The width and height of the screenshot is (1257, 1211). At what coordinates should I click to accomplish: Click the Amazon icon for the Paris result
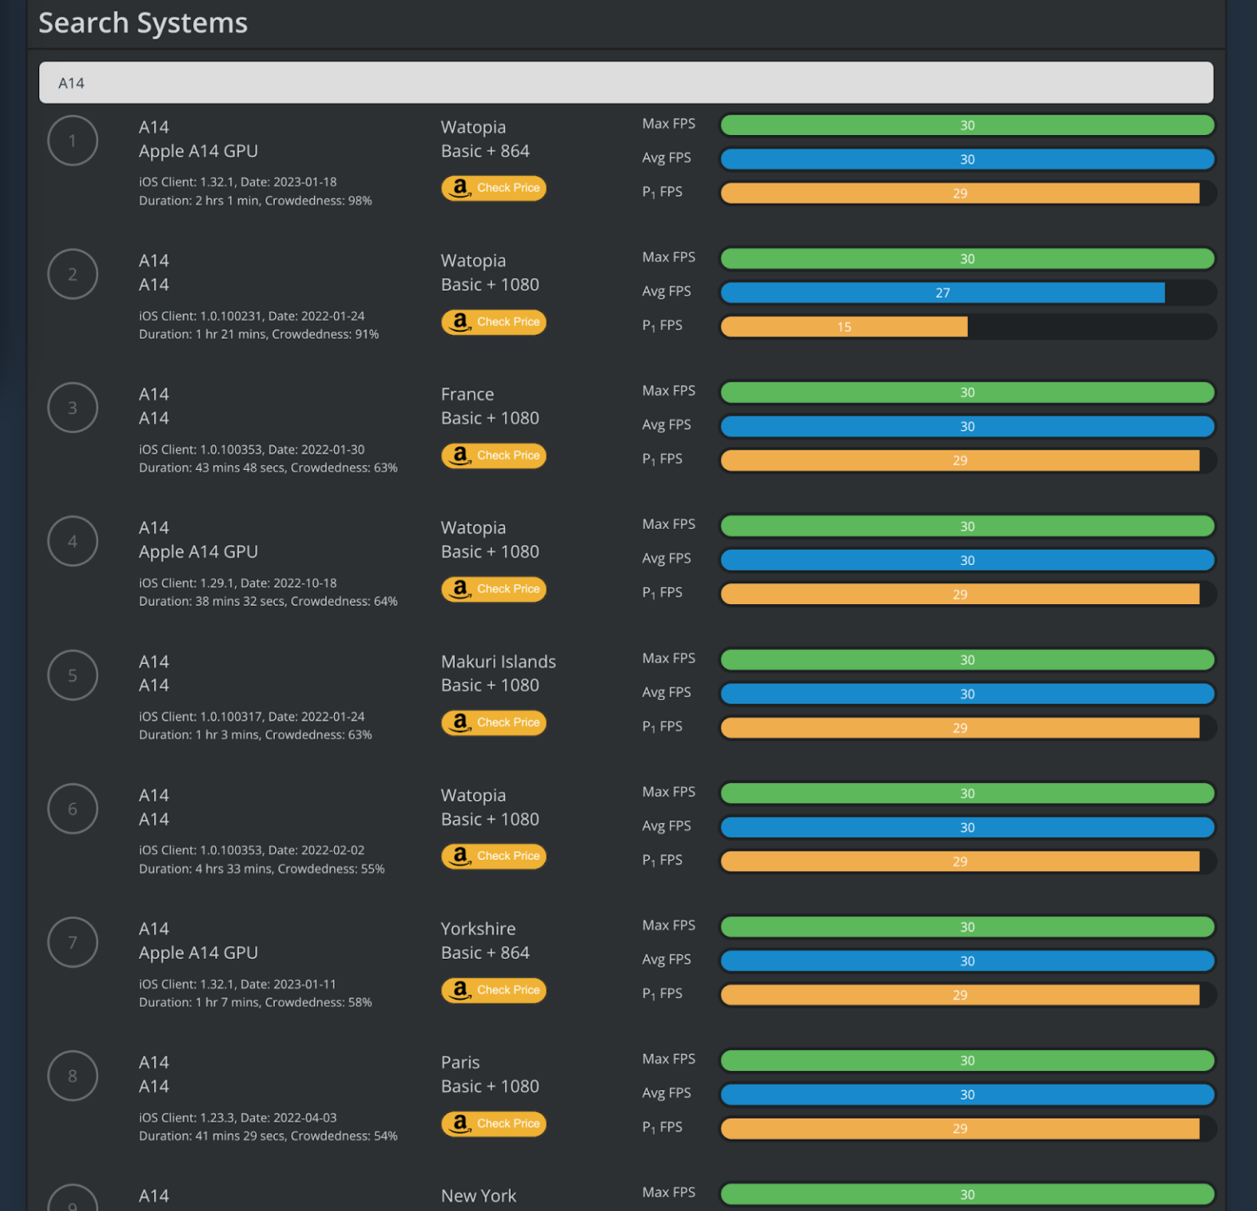(460, 1123)
